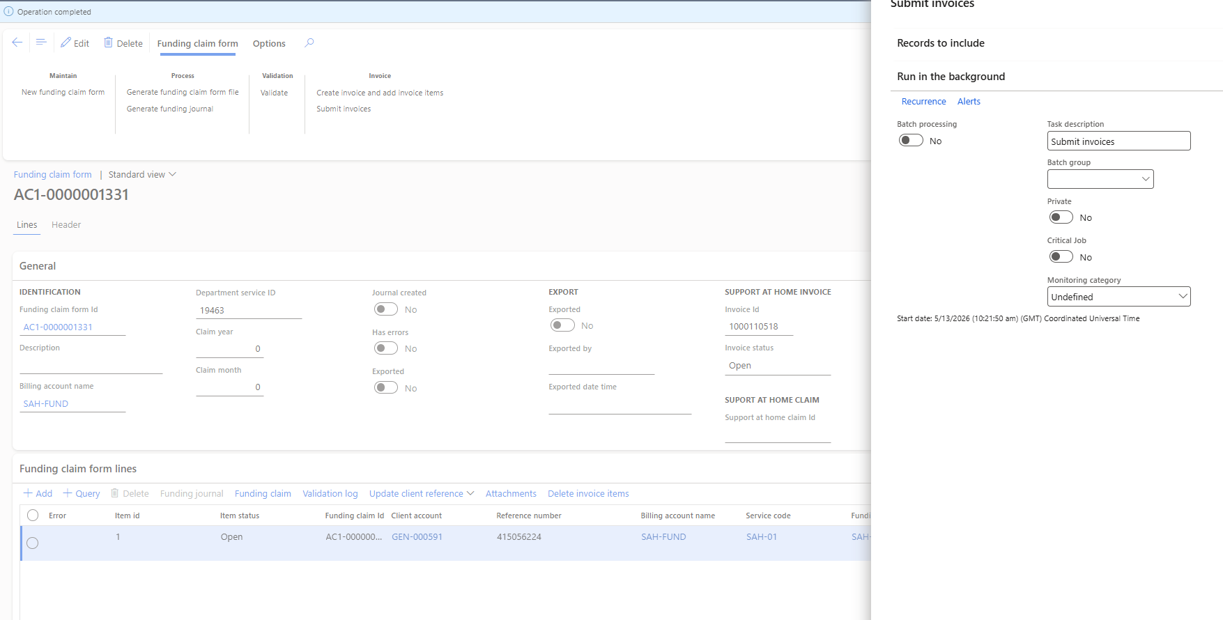Open the related information lines icon
The image size is (1223, 620).
click(41, 42)
